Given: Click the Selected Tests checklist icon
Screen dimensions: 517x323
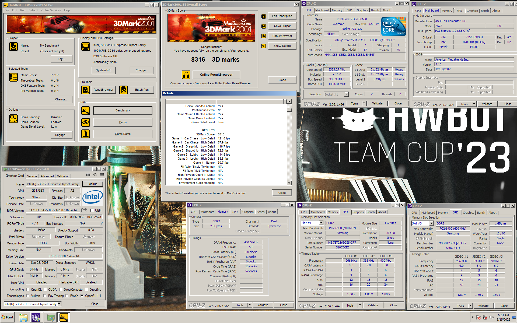Looking at the screenshot, I should (13, 77).
